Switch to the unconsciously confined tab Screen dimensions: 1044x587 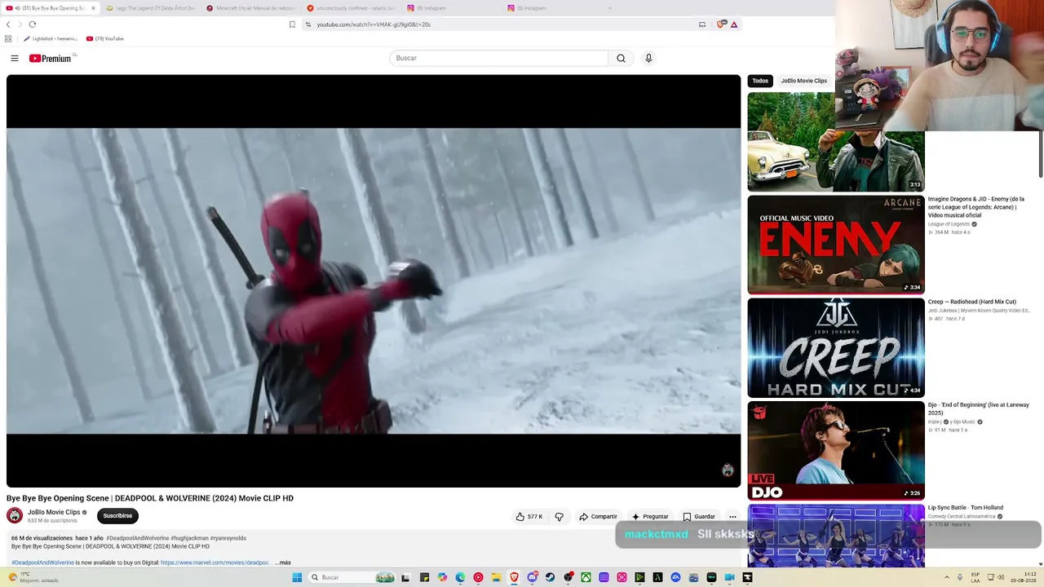[352, 8]
